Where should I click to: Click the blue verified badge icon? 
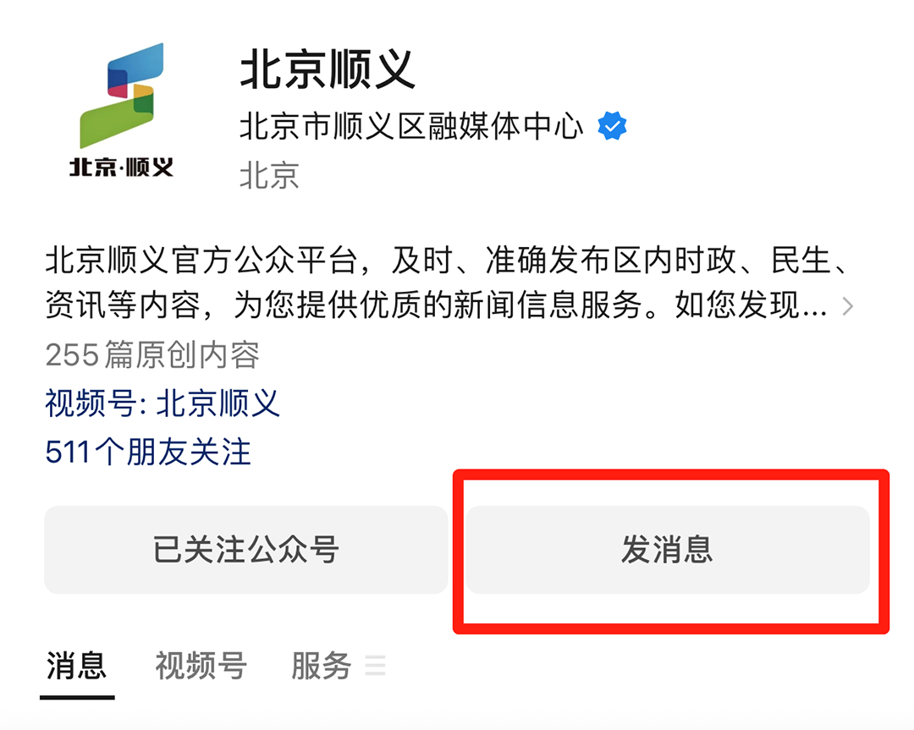612,125
